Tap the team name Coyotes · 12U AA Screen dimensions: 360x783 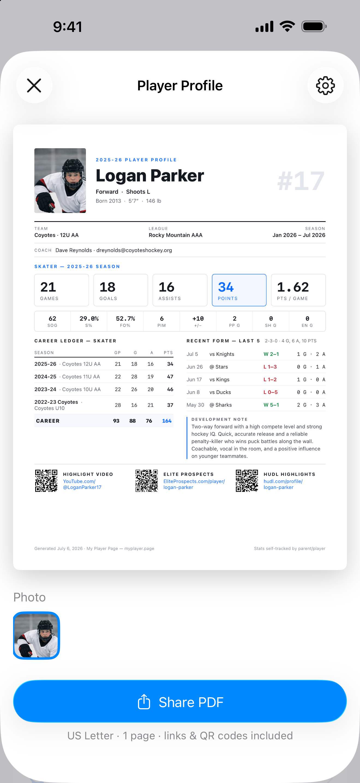[56, 235]
